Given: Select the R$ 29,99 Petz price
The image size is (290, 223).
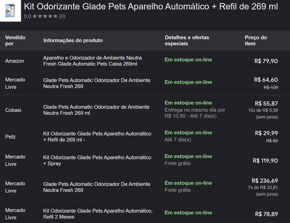Looking at the screenshot, I should tap(266, 133).
